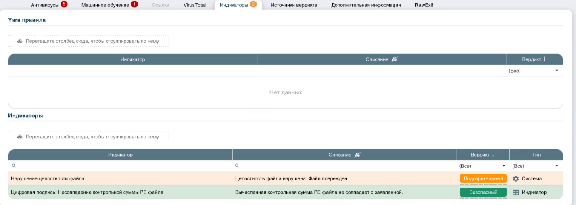Viewport: 576px width, 205px height.
Task: Open the Источники вердикта tab
Action: 294,5
